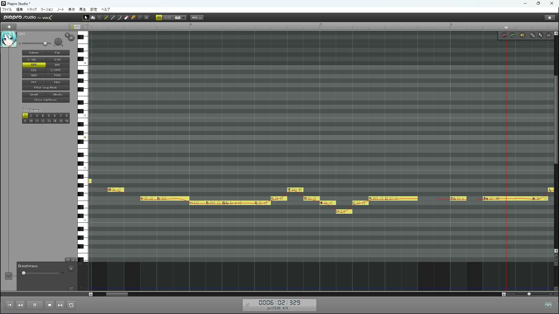Open the 設定 menu
559x314 pixels.
pos(93,10)
